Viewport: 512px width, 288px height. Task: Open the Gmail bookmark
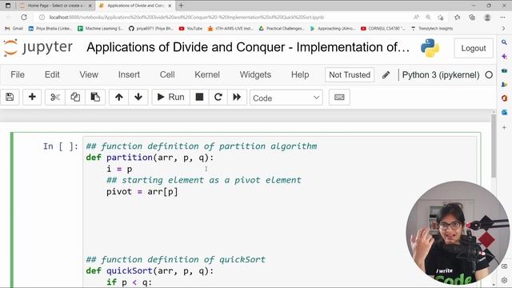coord(14,29)
